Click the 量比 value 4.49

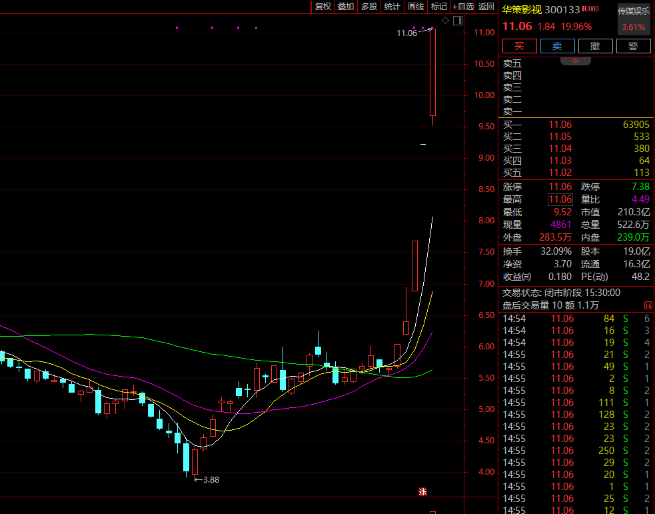pyautogui.click(x=640, y=199)
